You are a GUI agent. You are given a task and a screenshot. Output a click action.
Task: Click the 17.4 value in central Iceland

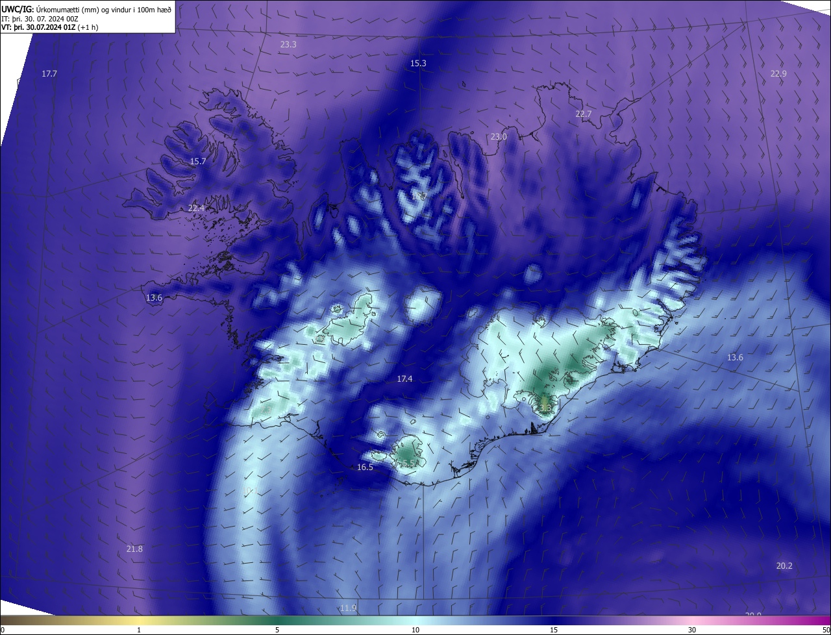coord(404,379)
